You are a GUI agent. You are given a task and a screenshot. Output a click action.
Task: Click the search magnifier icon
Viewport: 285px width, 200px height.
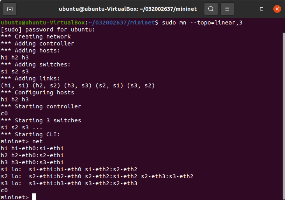[211, 9]
